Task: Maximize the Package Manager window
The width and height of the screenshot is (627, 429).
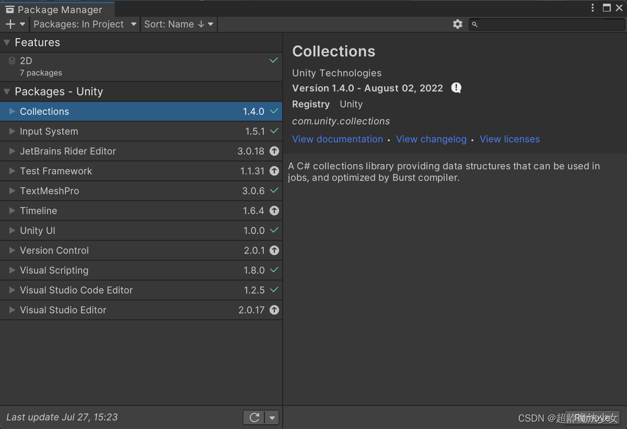Action: click(x=607, y=8)
